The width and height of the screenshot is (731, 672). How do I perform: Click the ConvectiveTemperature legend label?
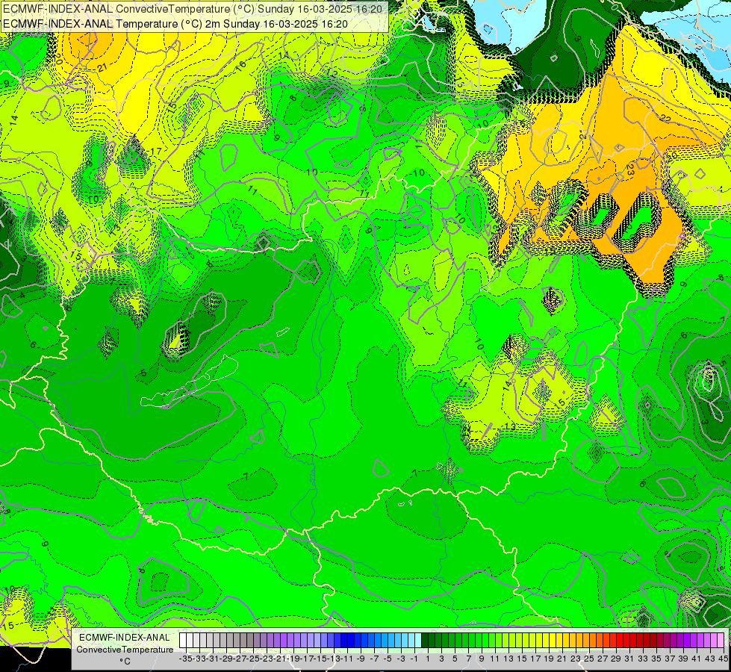point(125,649)
